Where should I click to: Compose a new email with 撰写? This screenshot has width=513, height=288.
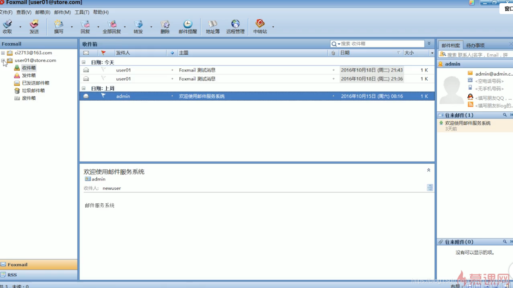click(x=59, y=26)
